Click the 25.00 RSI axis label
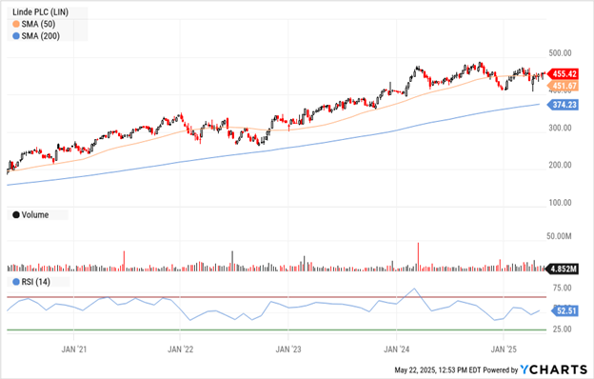The height and width of the screenshot is (379, 594). [563, 329]
